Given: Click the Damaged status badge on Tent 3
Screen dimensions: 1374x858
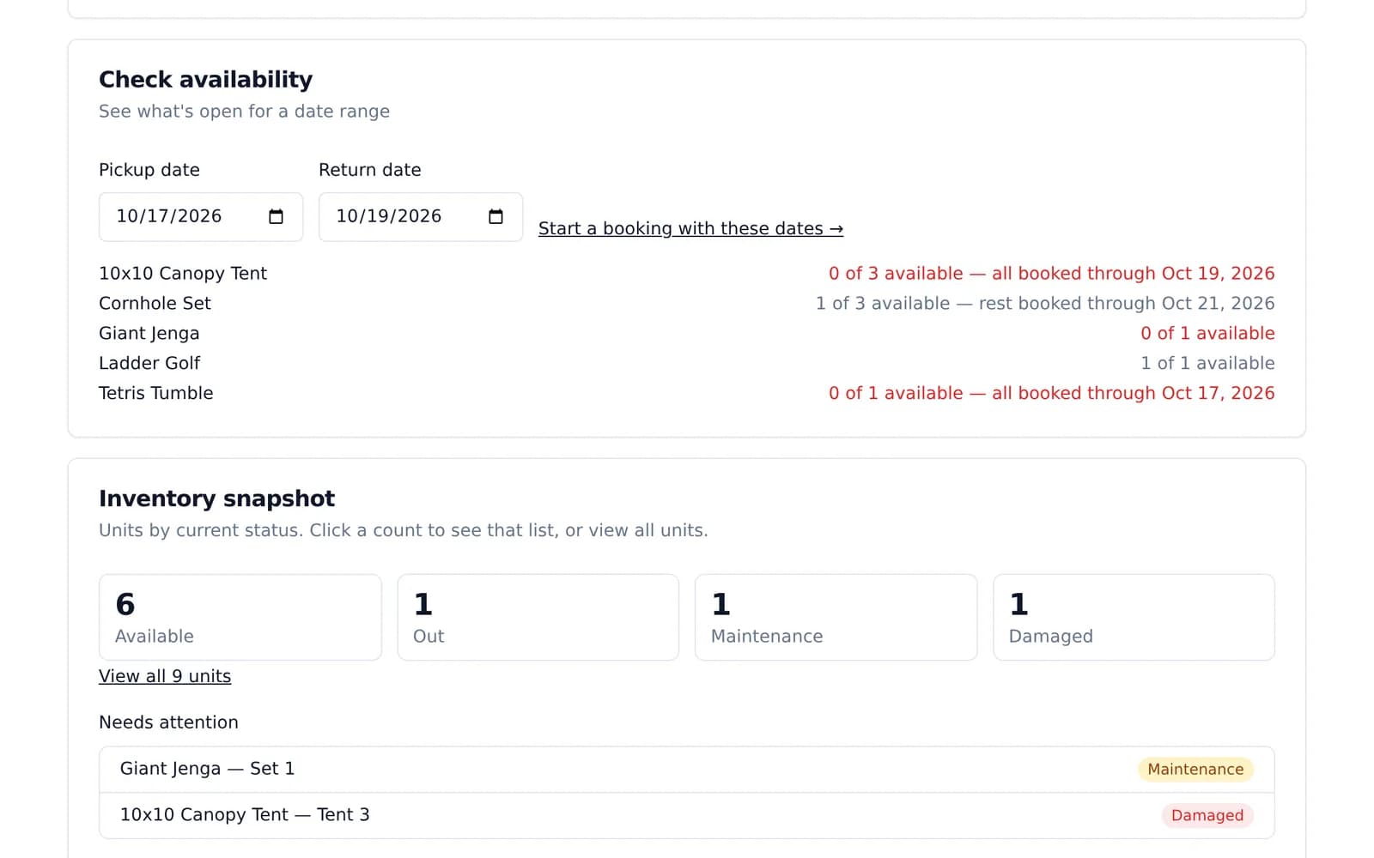Looking at the screenshot, I should pyautogui.click(x=1207, y=816).
